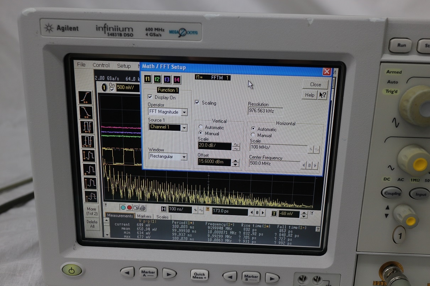
Task: Open the Setup menu
Action: [x=124, y=66]
